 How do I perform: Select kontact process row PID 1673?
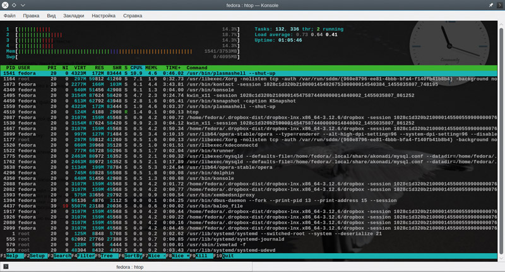click(x=249, y=84)
